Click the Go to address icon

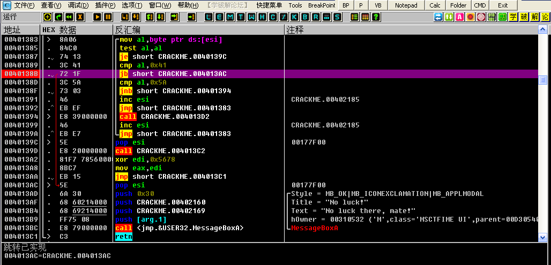[191, 17]
